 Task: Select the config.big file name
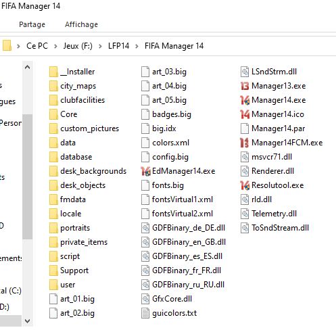[x=170, y=157]
